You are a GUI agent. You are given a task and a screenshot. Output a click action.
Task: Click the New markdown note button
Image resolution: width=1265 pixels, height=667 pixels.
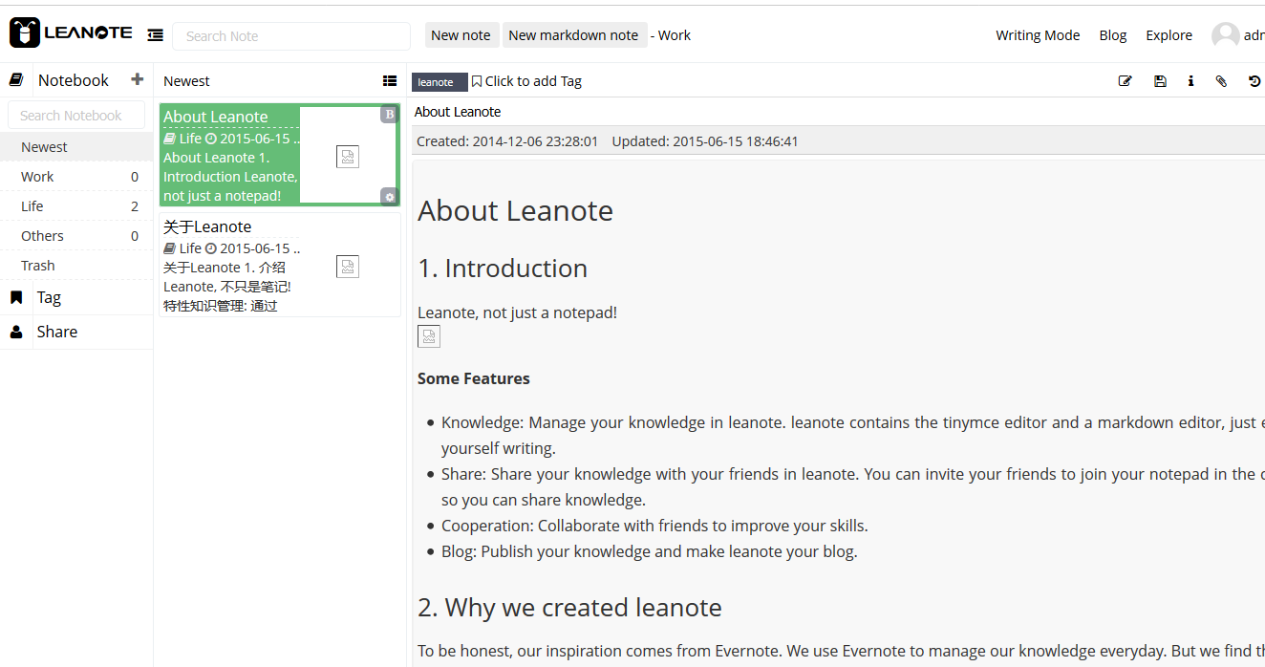[573, 35]
